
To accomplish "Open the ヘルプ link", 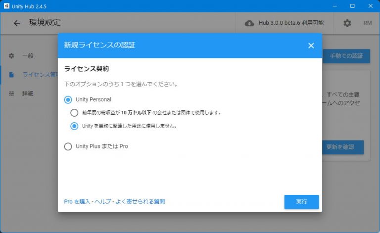I will (103, 201).
